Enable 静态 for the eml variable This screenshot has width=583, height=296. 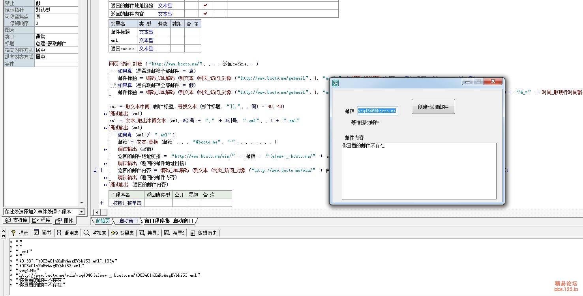pos(163,40)
